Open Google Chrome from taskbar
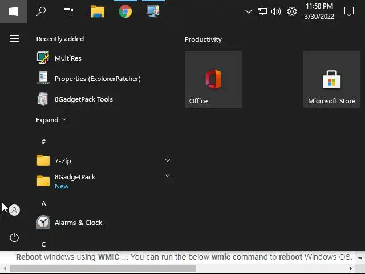 [125, 11]
